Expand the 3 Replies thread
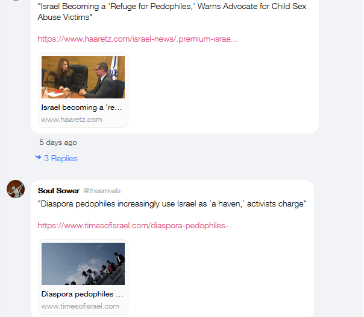The image size is (364, 317). pyautogui.click(x=61, y=158)
